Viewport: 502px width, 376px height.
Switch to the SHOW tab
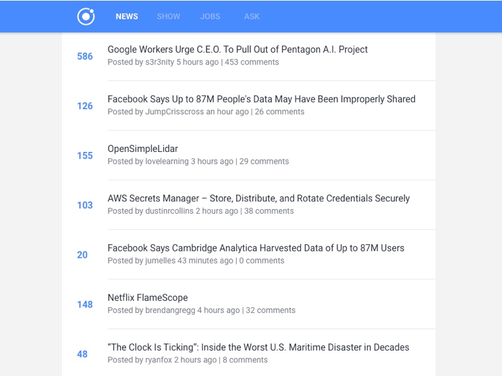click(x=168, y=17)
